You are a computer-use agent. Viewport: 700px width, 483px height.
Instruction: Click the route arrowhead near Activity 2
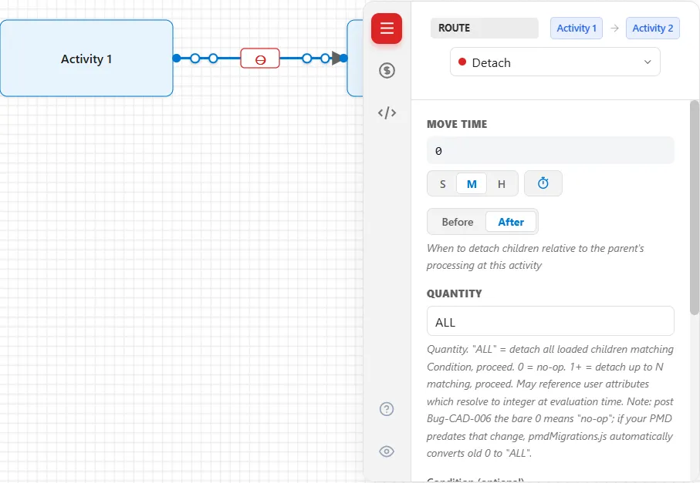coord(336,58)
